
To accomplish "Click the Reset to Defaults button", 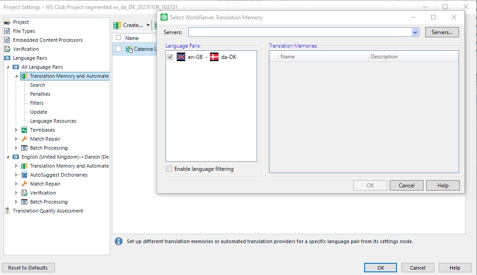I will click(x=28, y=268).
